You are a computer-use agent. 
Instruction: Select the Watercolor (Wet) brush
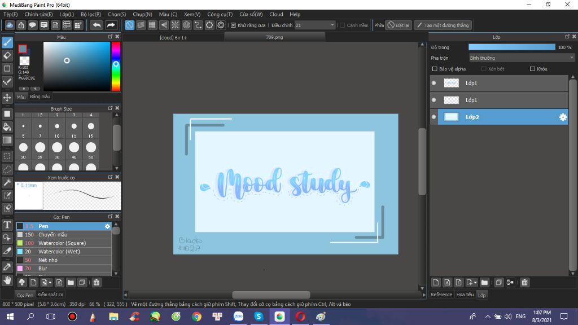pos(63,252)
